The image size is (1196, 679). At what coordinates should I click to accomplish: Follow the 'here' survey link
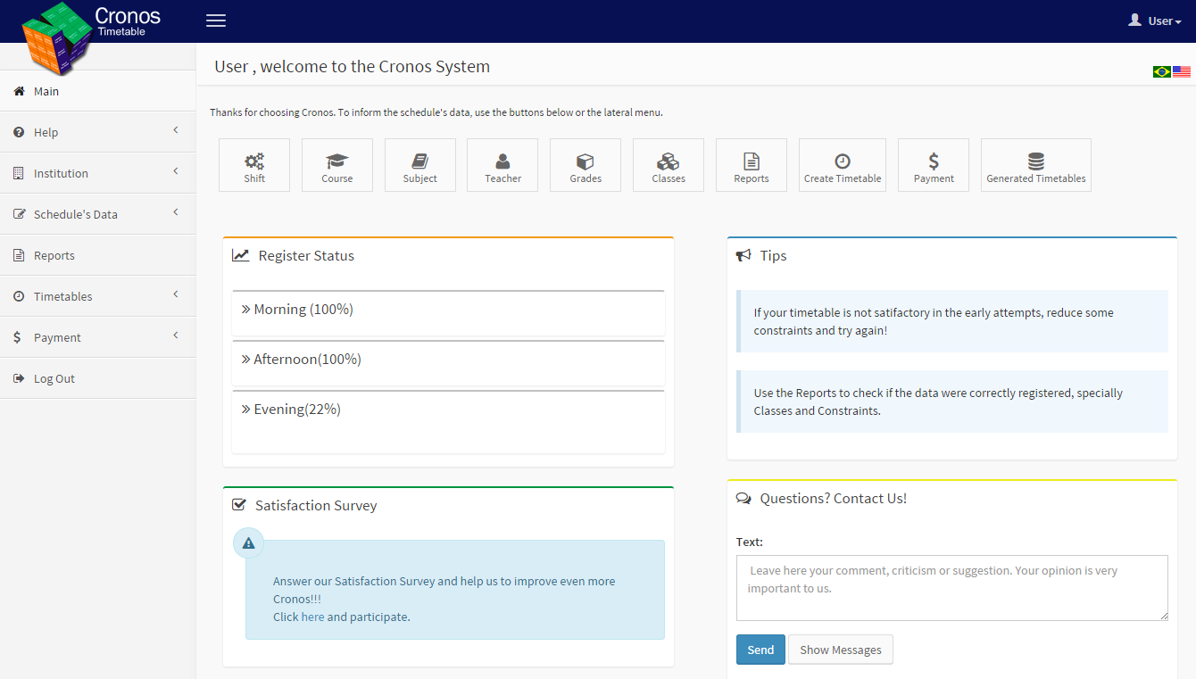click(312, 617)
